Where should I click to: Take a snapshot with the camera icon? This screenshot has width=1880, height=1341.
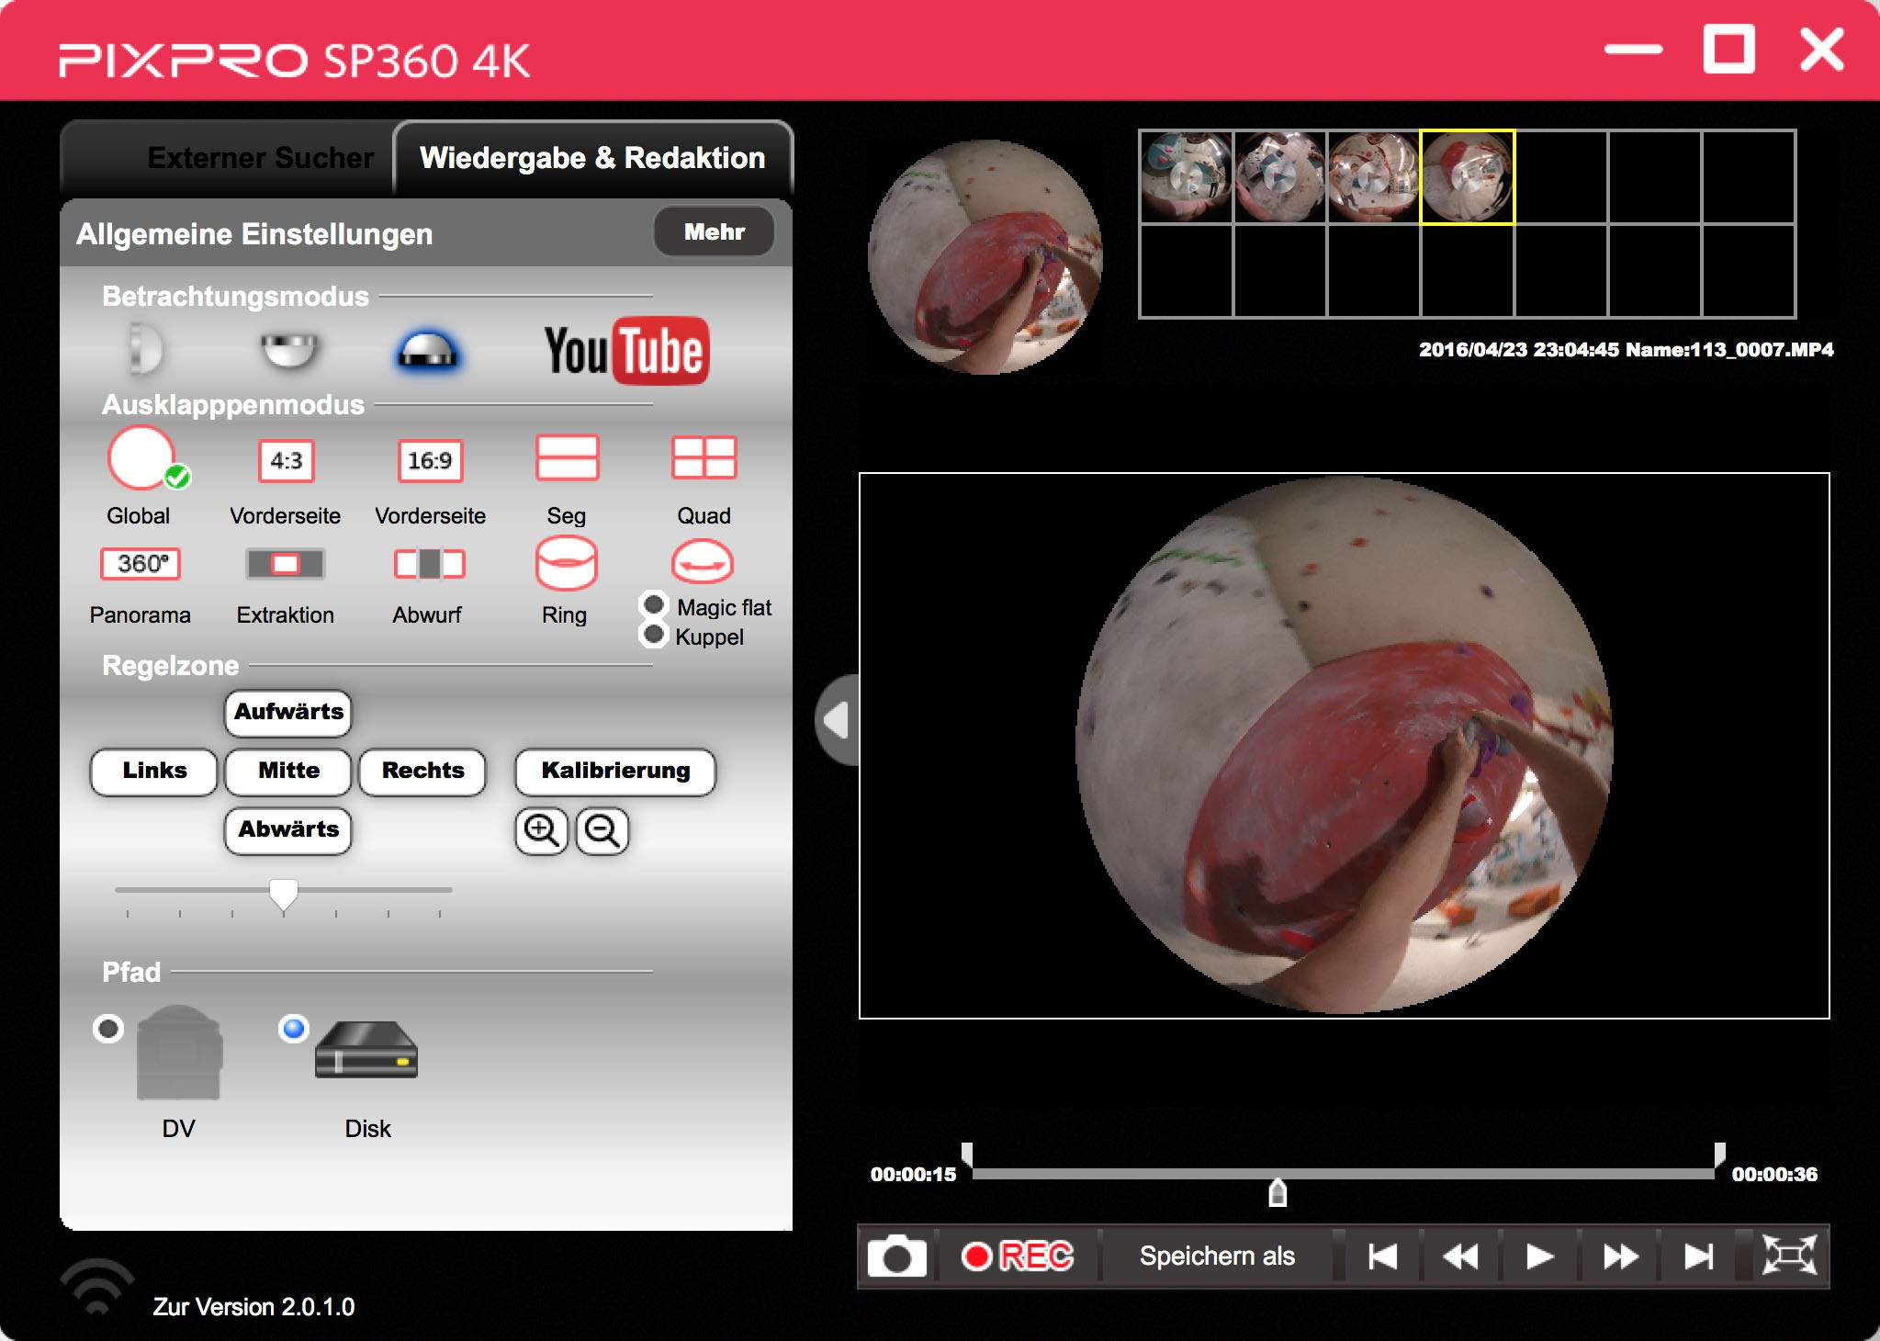(896, 1256)
